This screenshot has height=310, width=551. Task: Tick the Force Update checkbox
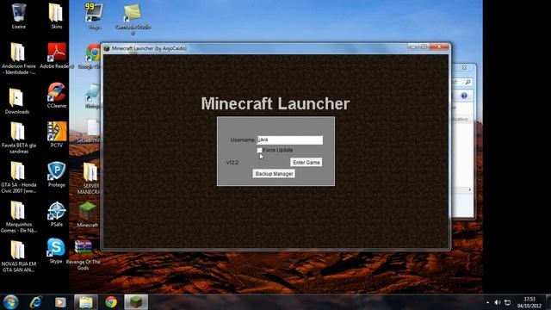(259, 150)
